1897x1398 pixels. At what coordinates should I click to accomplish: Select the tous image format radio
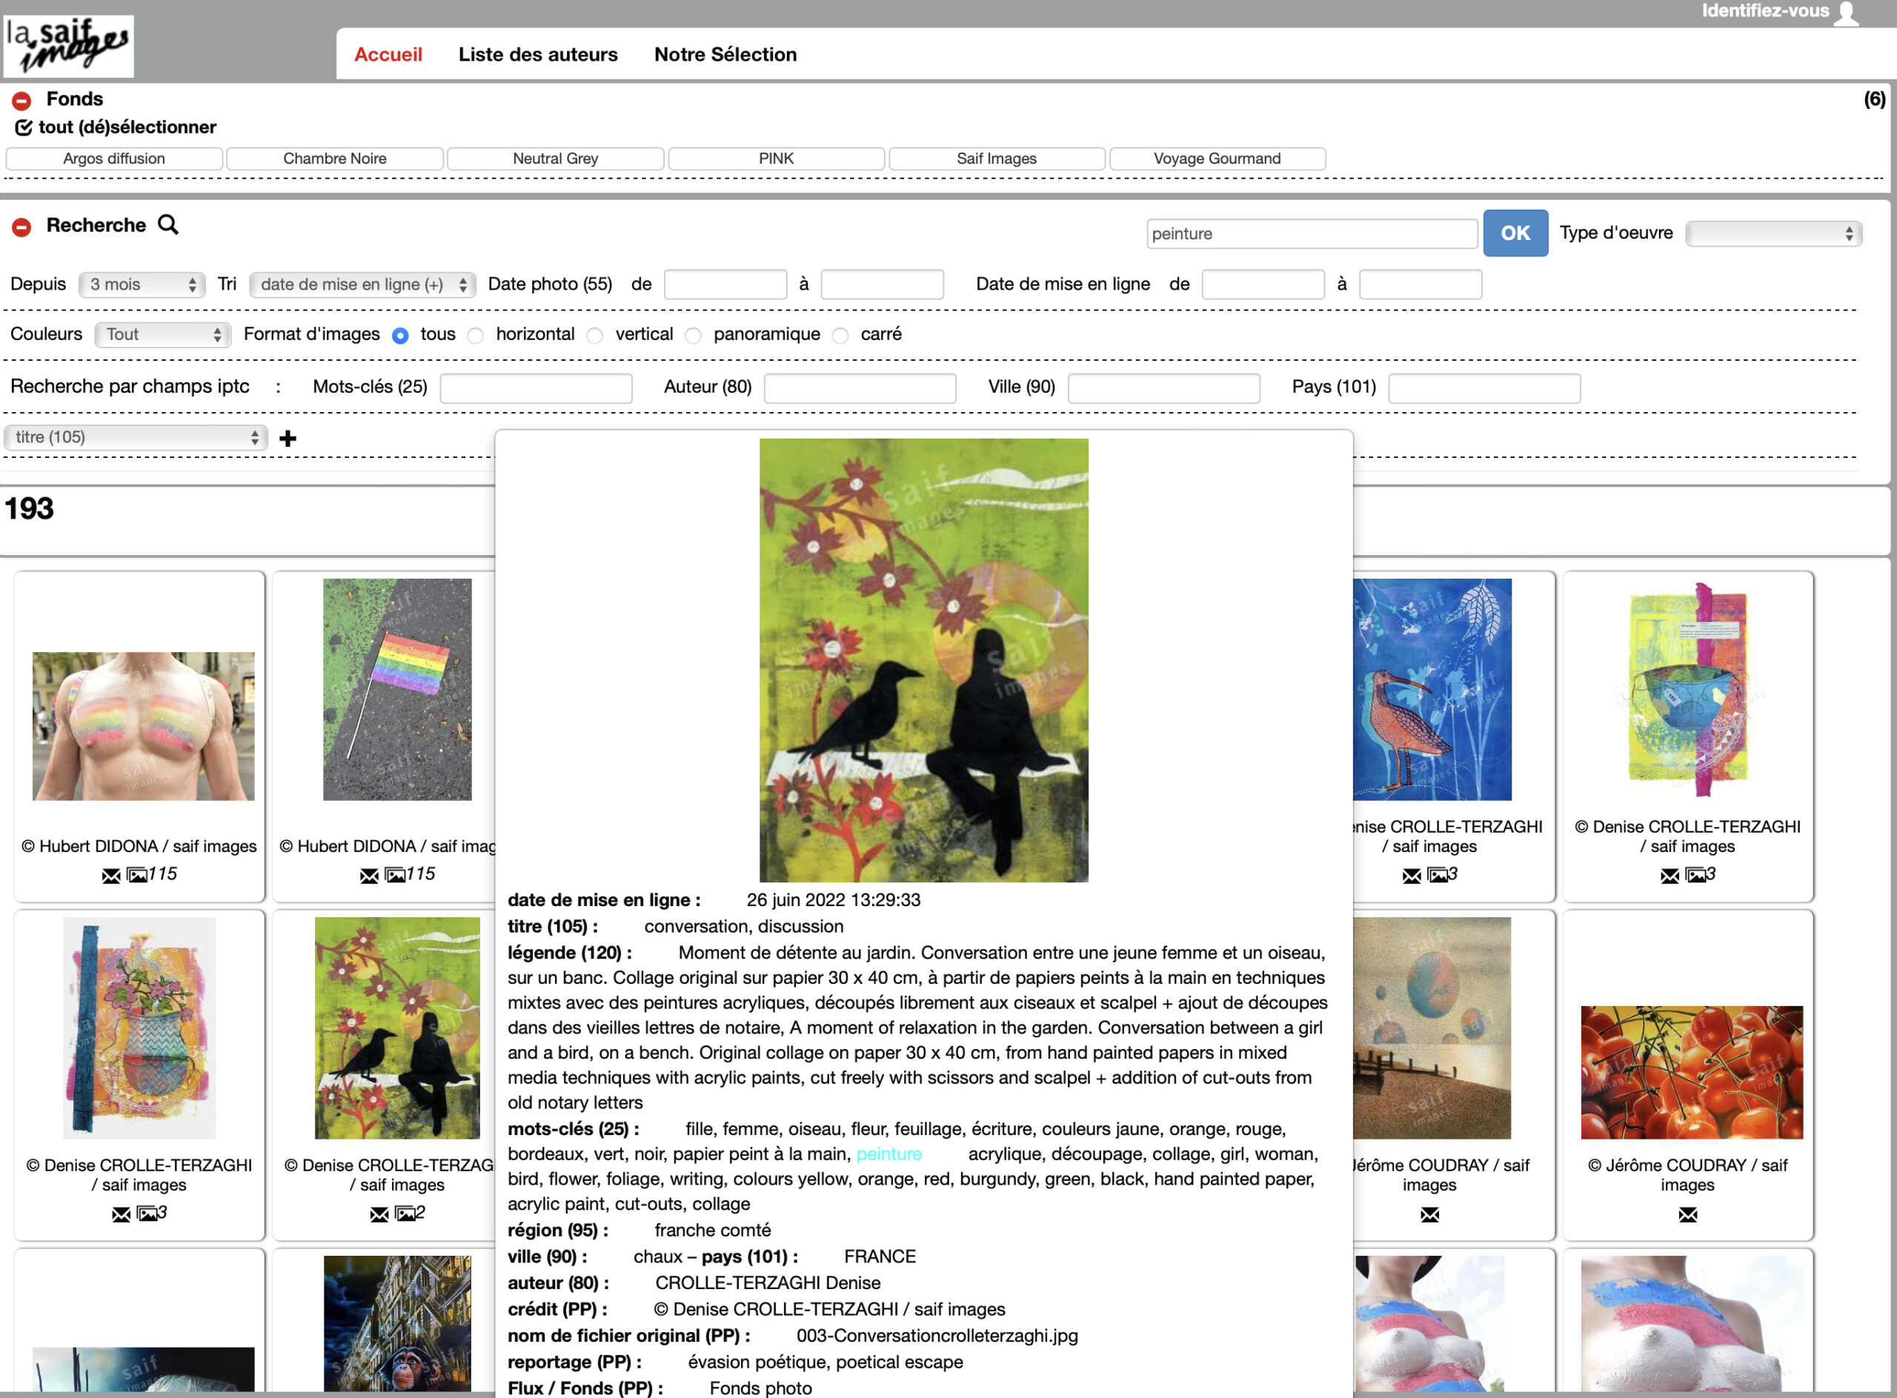[400, 336]
